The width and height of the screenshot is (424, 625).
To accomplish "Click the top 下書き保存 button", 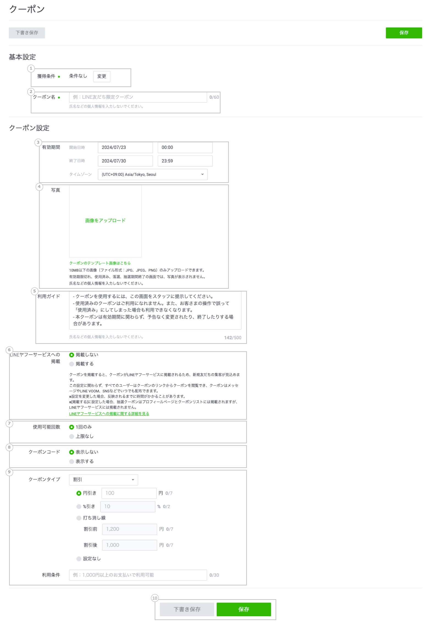I will click(27, 33).
